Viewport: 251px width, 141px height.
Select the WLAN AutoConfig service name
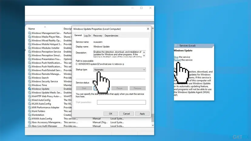[x=41, y=104]
